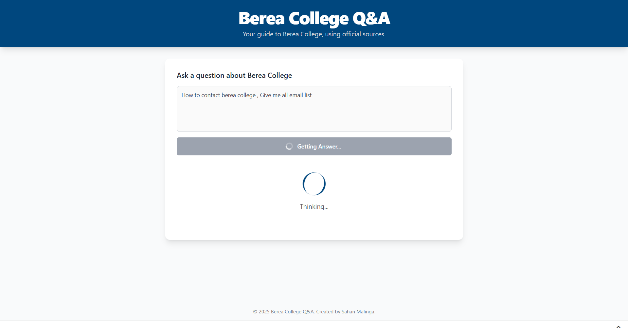This screenshot has height=333, width=628.
Task: Click "Give me all email list" text in the textarea
Action: click(x=286, y=95)
